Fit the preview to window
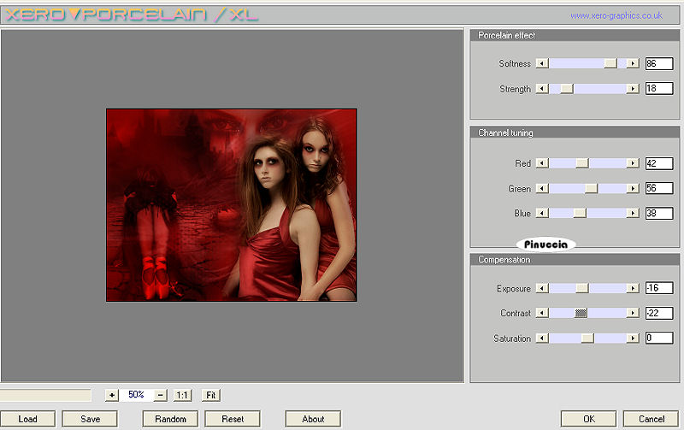The width and height of the screenshot is (684, 430). (x=210, y=395)
